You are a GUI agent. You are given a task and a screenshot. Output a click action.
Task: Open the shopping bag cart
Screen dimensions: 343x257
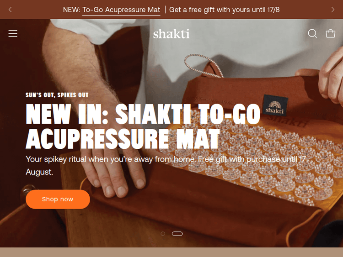330,34
